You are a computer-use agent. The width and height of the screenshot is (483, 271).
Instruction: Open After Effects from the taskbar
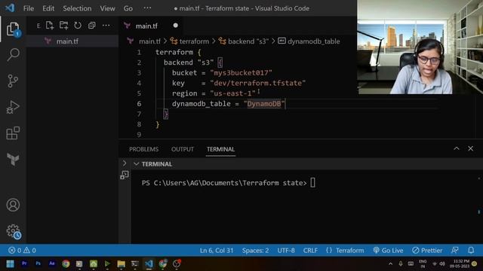[52, 263]
